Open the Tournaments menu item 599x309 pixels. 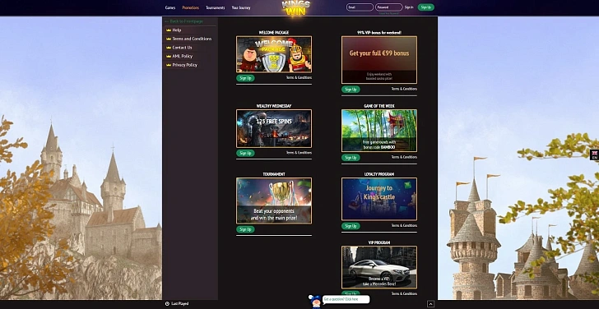(x=215, y=7)
